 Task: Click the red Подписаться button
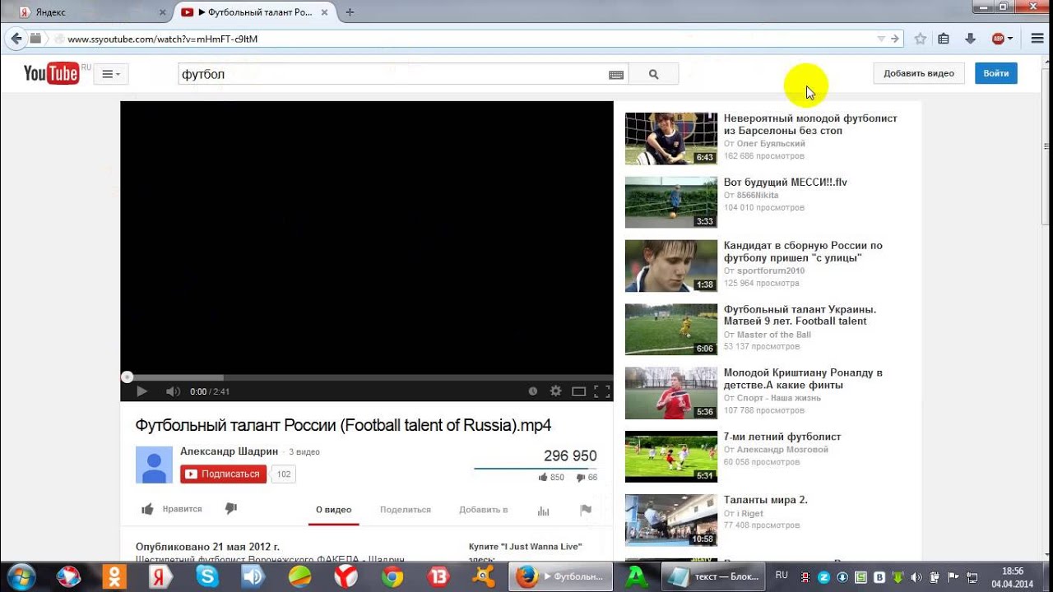tap(223, 474)
